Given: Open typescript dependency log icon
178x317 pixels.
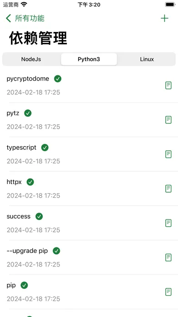Looking at the screenshot, I should [168, 154].
